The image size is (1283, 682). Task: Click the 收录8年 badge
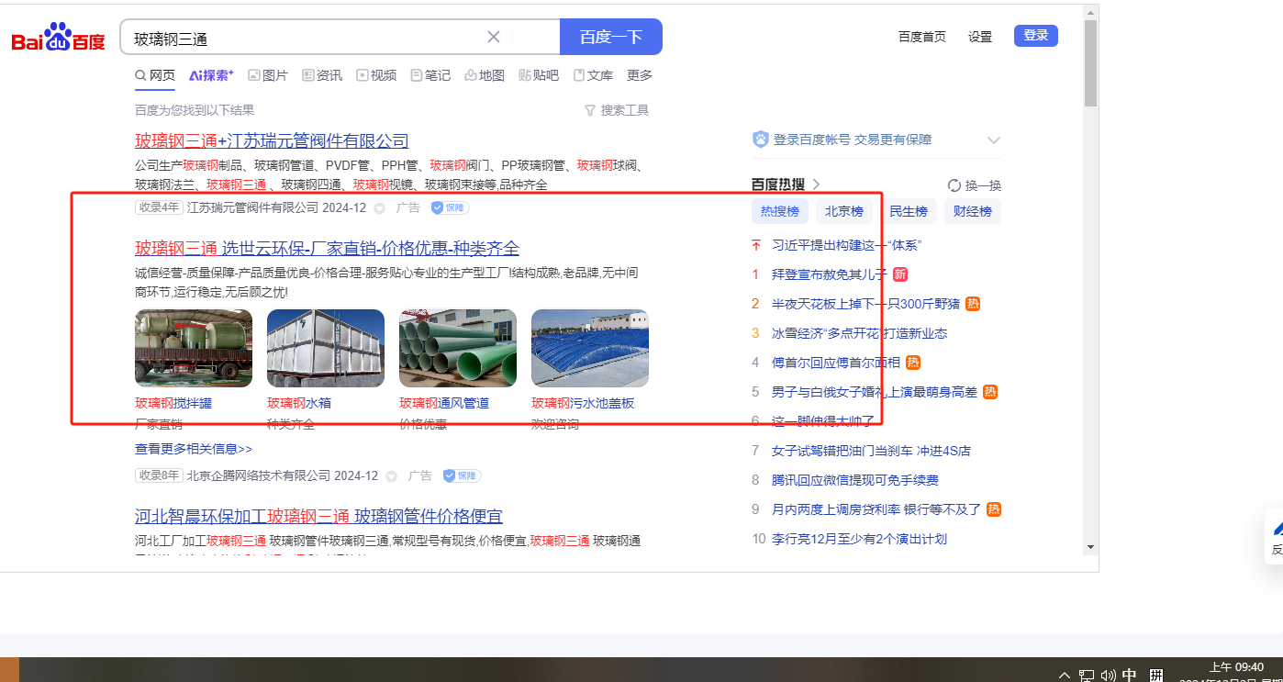pyautogui.click(x=159, y=475)
